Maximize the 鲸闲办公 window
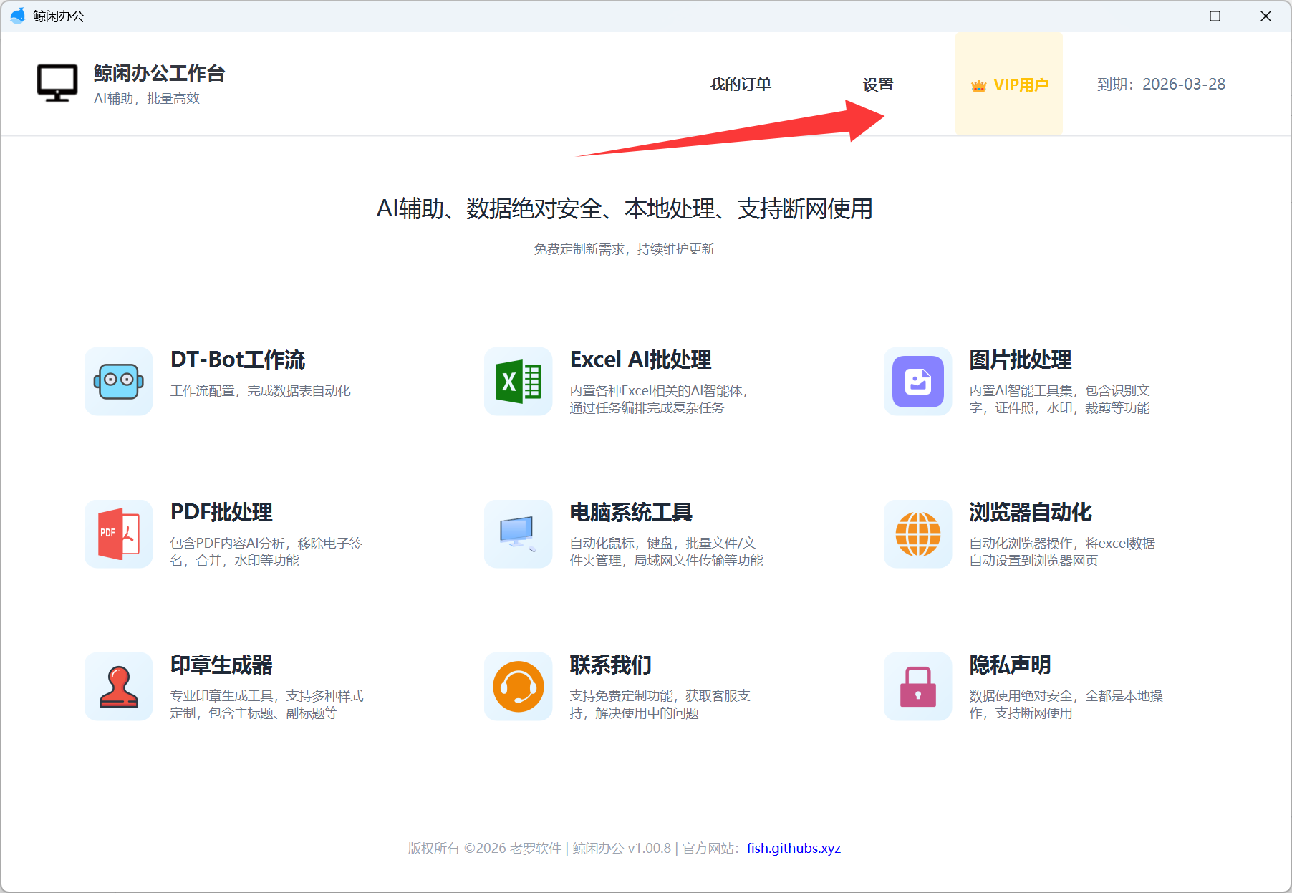Screen dimensions: 1292x893 point(1215,16)
